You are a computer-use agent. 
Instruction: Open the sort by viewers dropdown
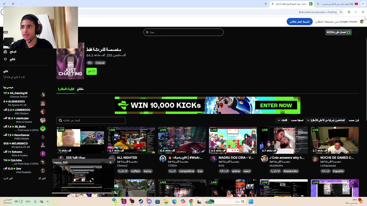click(x=326, y=120)
